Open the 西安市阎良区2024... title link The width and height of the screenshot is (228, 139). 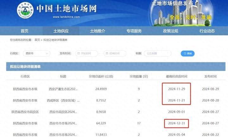pyautogui.click(x=63, y=112)
